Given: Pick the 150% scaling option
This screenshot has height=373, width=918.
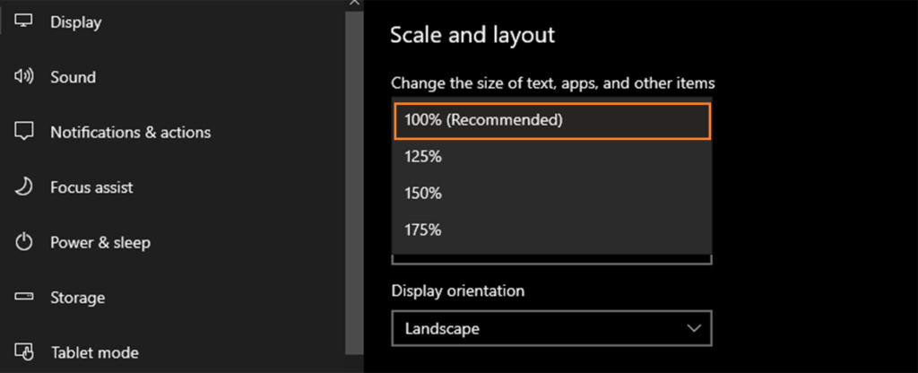Looking at the screenshot, I should click(552, 194).
